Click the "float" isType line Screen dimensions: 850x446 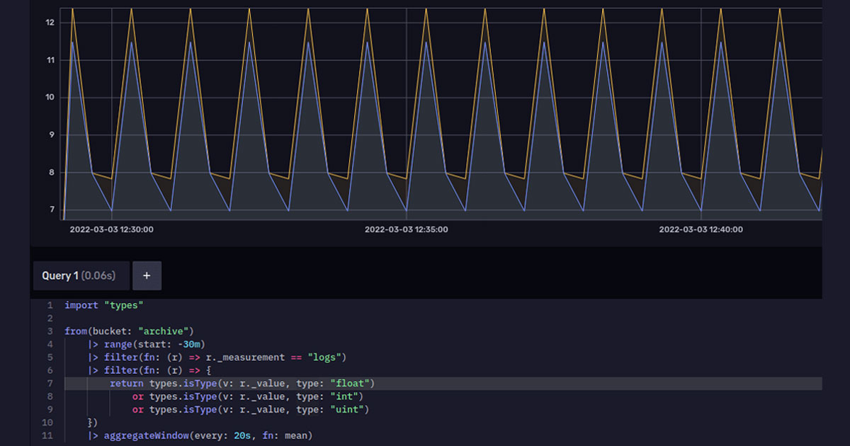tap(242, 384)
